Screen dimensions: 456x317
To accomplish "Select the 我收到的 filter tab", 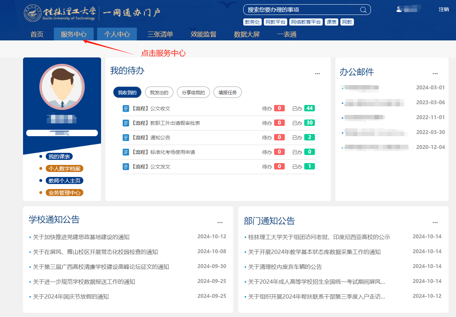I will [x=127, y=93].
